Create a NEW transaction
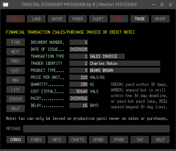The image size is (176, 151). point(15,80)
